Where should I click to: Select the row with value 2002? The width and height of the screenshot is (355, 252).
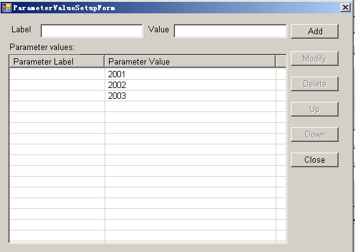148,85
